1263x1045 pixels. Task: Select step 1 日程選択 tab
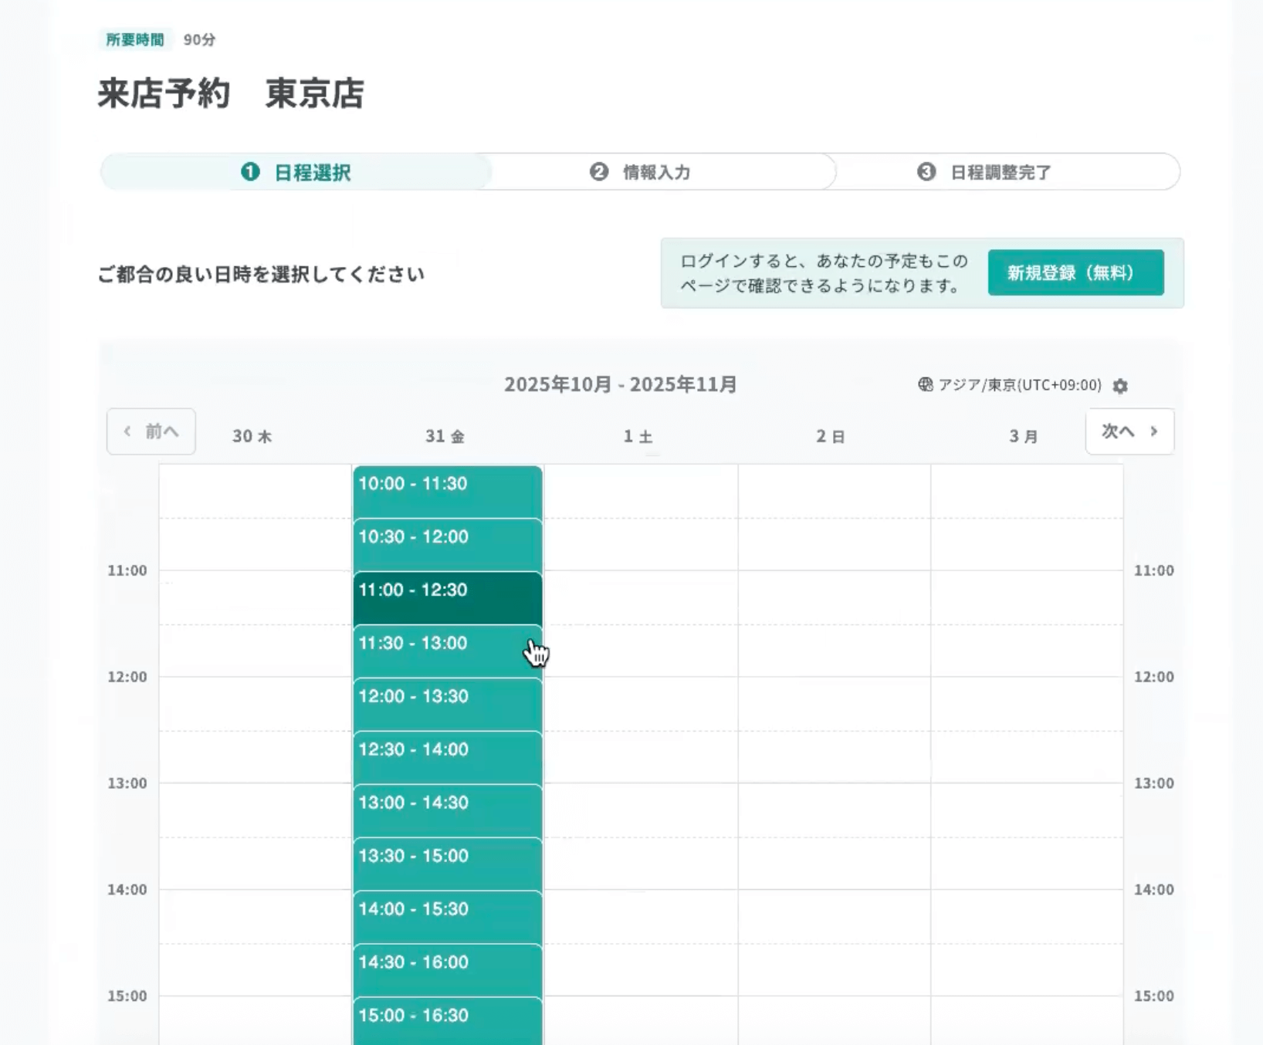(x=296, y=172)
